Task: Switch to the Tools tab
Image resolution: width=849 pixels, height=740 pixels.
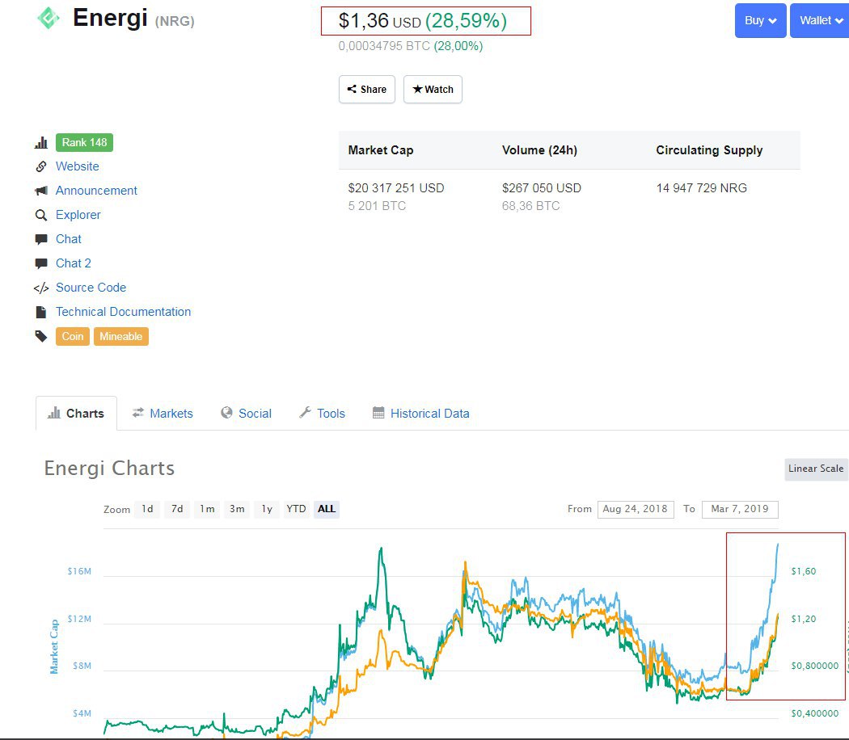Action: [x=322, y=414]
